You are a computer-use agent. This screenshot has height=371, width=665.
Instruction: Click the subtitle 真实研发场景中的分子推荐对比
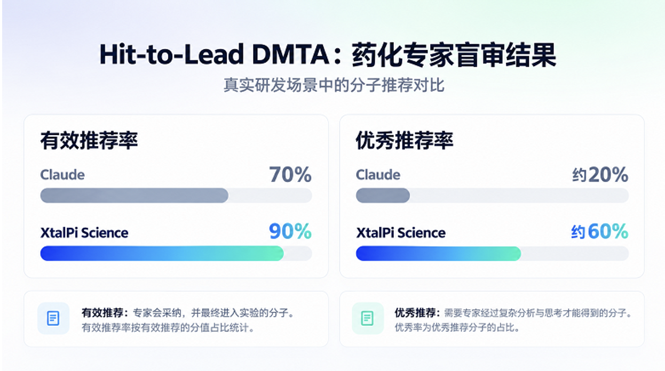334,85
